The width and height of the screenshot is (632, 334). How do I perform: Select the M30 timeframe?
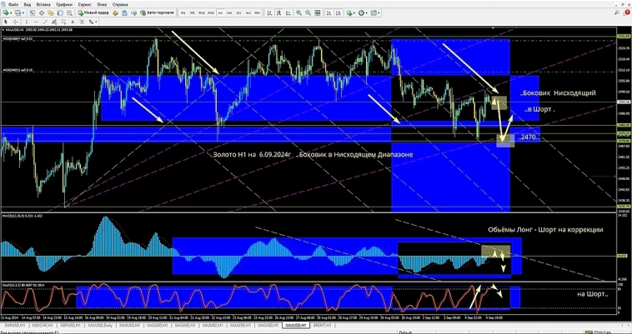[211, 12]
